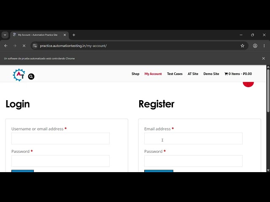This screenshot has width=270, height=202.
Task: Click the browser back arrow
Action: [6, 46]
